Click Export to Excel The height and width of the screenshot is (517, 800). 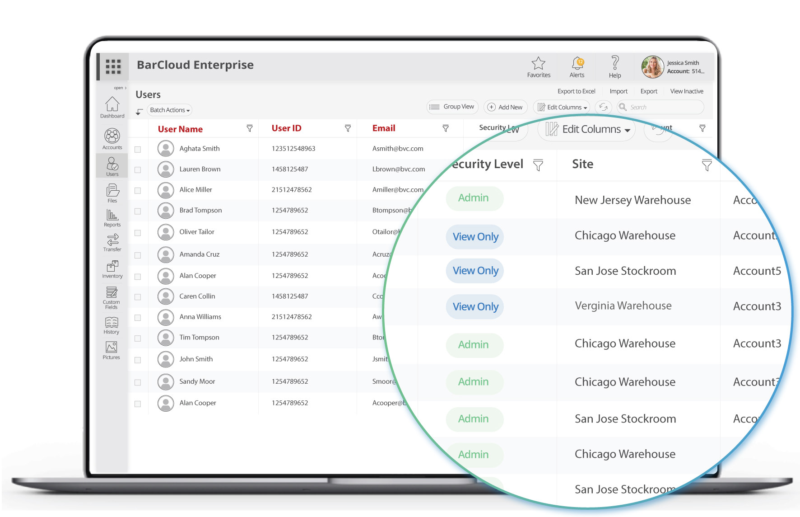point(576,91)
